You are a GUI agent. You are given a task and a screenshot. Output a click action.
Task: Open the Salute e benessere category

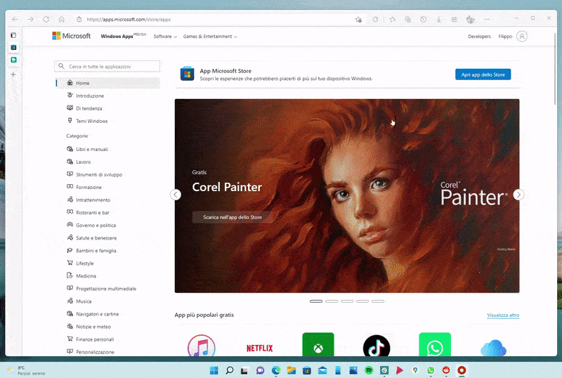92,237
